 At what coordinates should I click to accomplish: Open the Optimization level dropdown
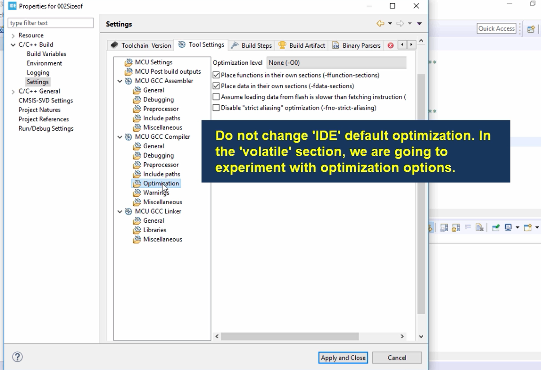336,63
